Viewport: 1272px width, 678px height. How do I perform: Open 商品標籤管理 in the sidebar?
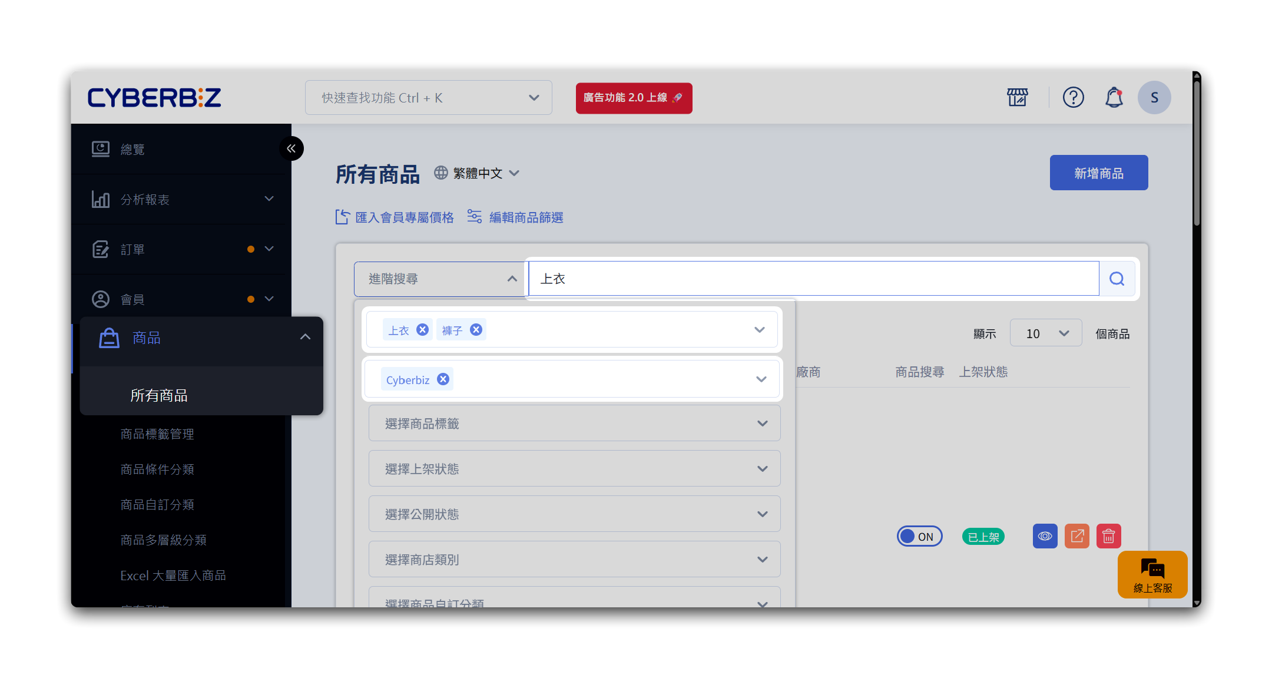[157, 434]
